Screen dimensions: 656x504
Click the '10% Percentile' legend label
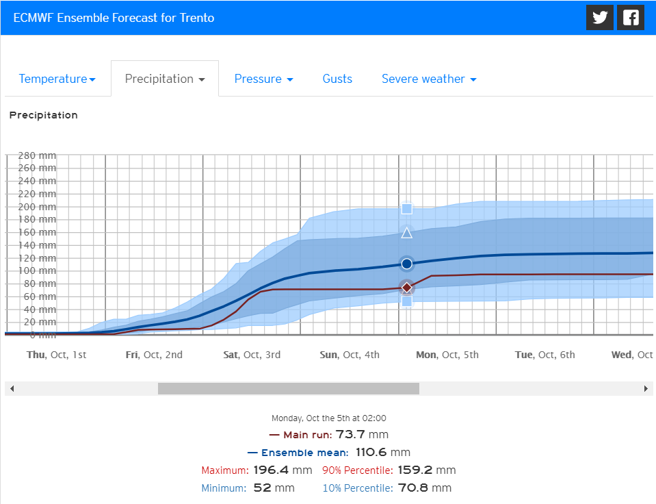coord(358,488)
